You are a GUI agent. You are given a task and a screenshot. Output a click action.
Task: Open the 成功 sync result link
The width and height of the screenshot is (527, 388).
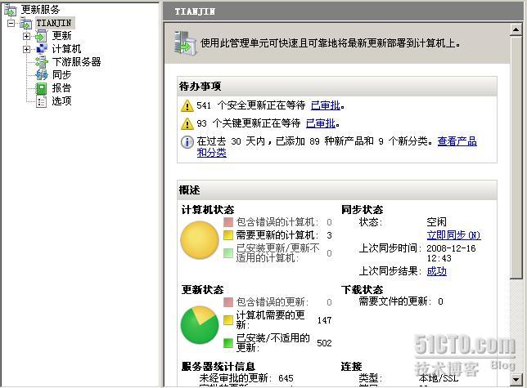coord(437,271)
